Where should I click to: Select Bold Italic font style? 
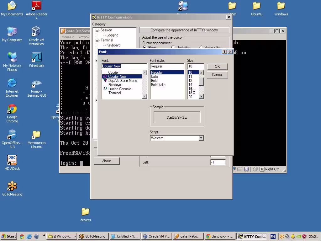(167, 85)
